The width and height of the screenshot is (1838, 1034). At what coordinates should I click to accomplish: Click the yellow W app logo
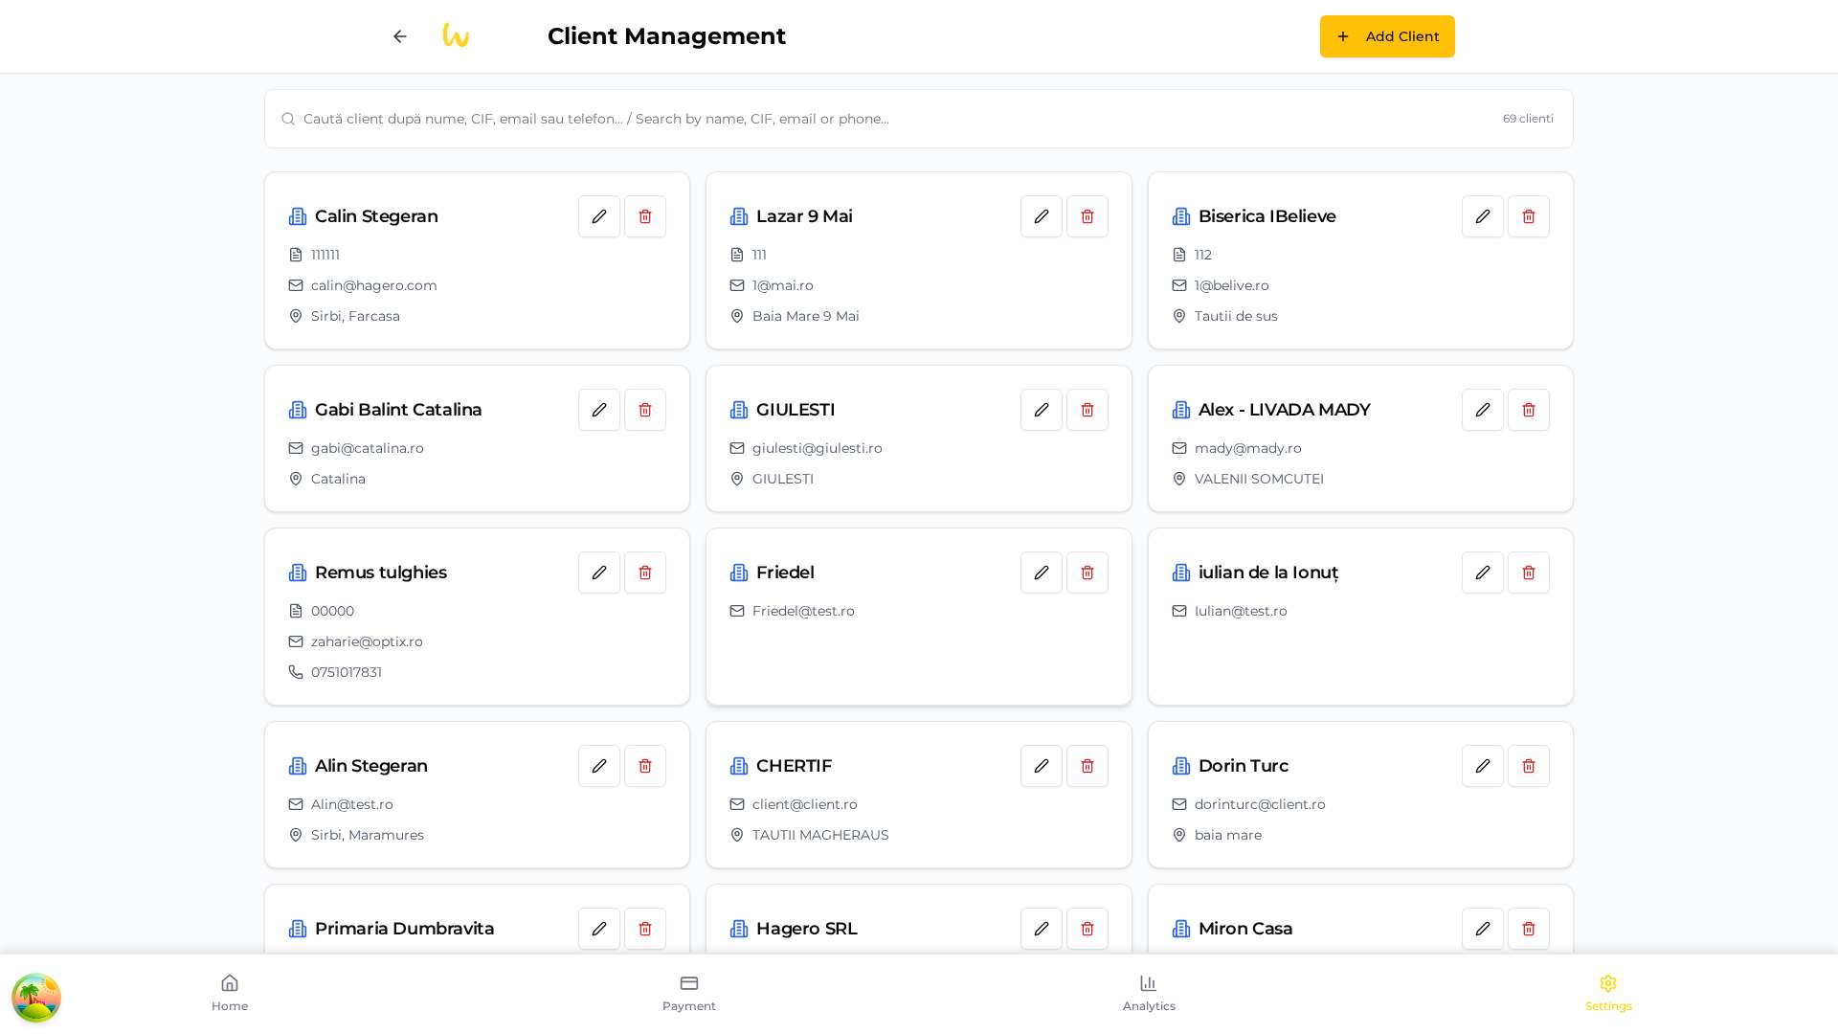click(456, 35)
